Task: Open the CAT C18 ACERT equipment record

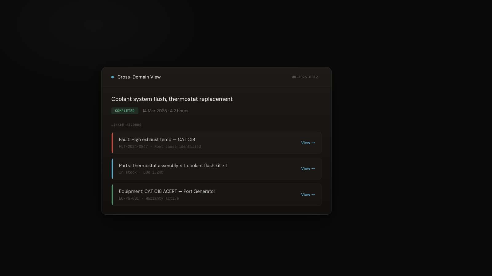Action: (167, 191)
